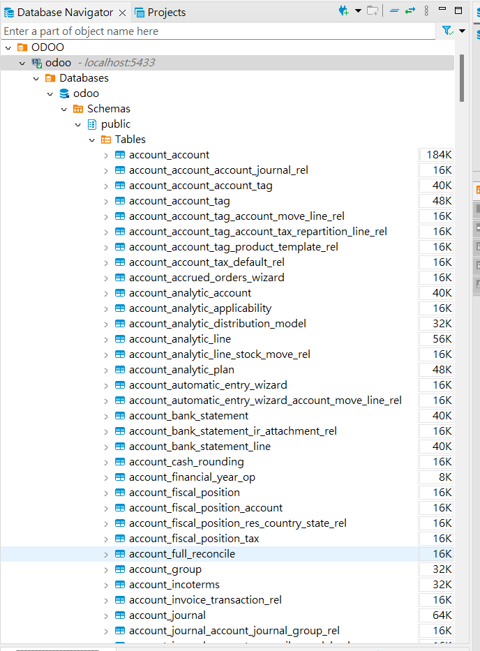480x651 pixels.
Task: Click the odoo database icon
Action: (x=64, y=93)
